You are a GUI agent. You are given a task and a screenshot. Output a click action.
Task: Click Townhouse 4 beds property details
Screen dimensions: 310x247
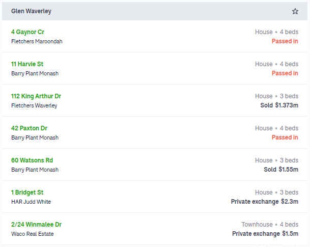(x=270, y=225)
